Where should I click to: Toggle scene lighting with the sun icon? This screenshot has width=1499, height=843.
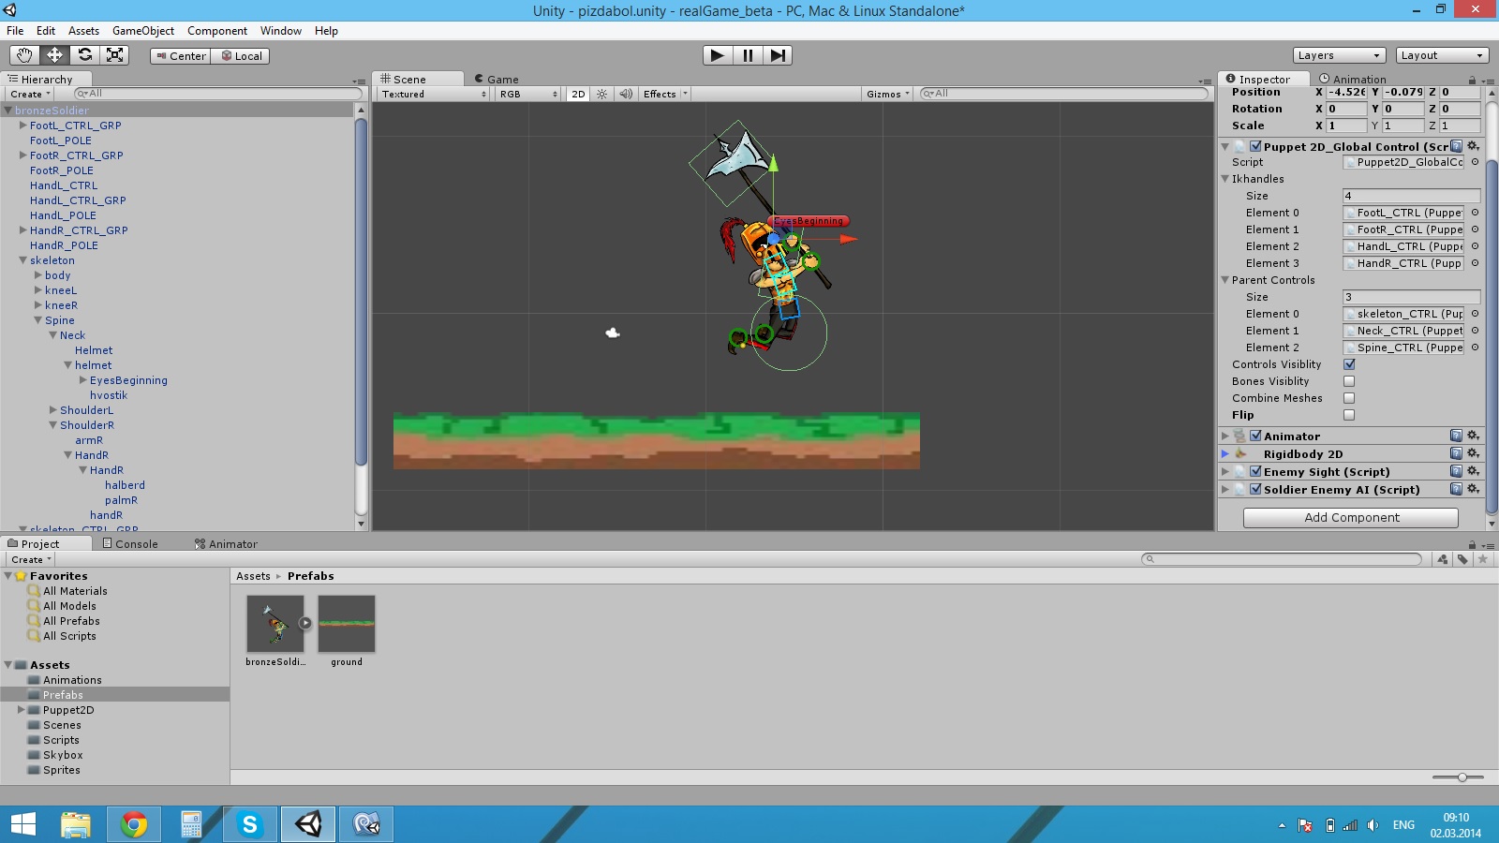click(x=601, y=94)
